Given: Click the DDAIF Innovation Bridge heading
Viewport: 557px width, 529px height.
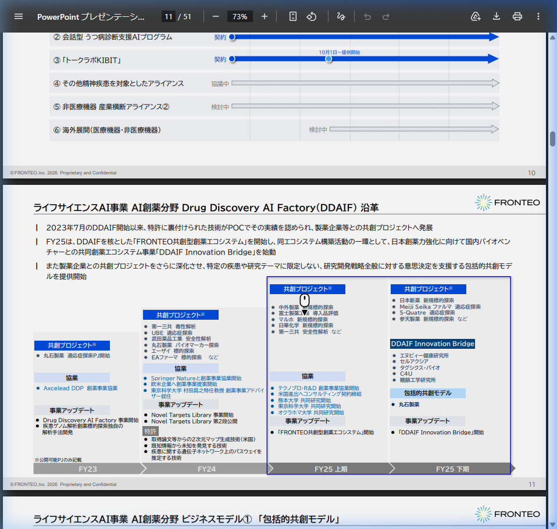Looking at the screenshot, I should tap(433, 344).
